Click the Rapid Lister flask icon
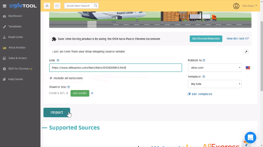263x147 pixels. tap(4, 37)
